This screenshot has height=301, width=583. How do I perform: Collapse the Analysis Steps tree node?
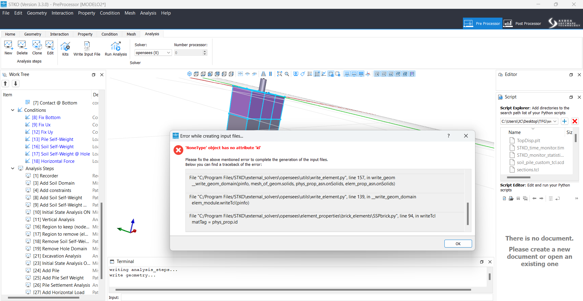click(x=12, y=169)
